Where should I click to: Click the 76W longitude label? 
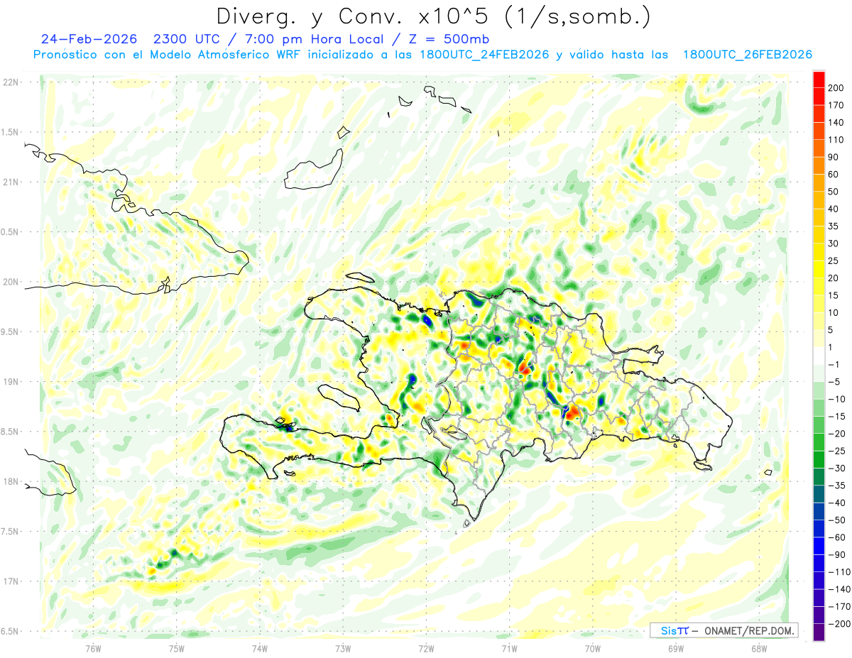[93, 648]
